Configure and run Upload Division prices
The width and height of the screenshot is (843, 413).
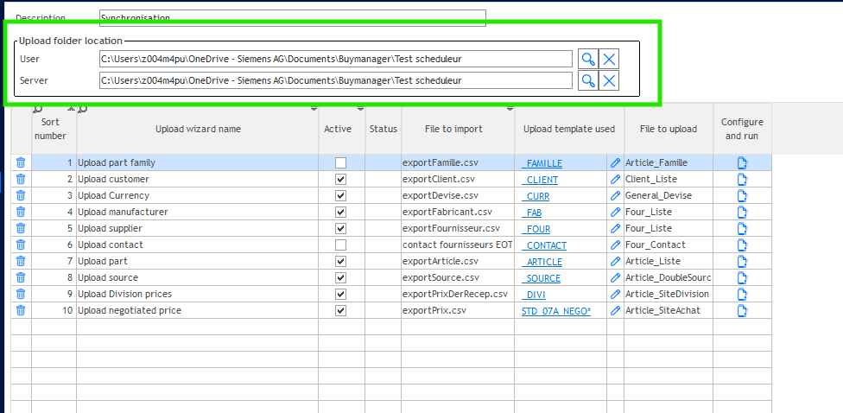pyautogui.click(x=742, y=294)
